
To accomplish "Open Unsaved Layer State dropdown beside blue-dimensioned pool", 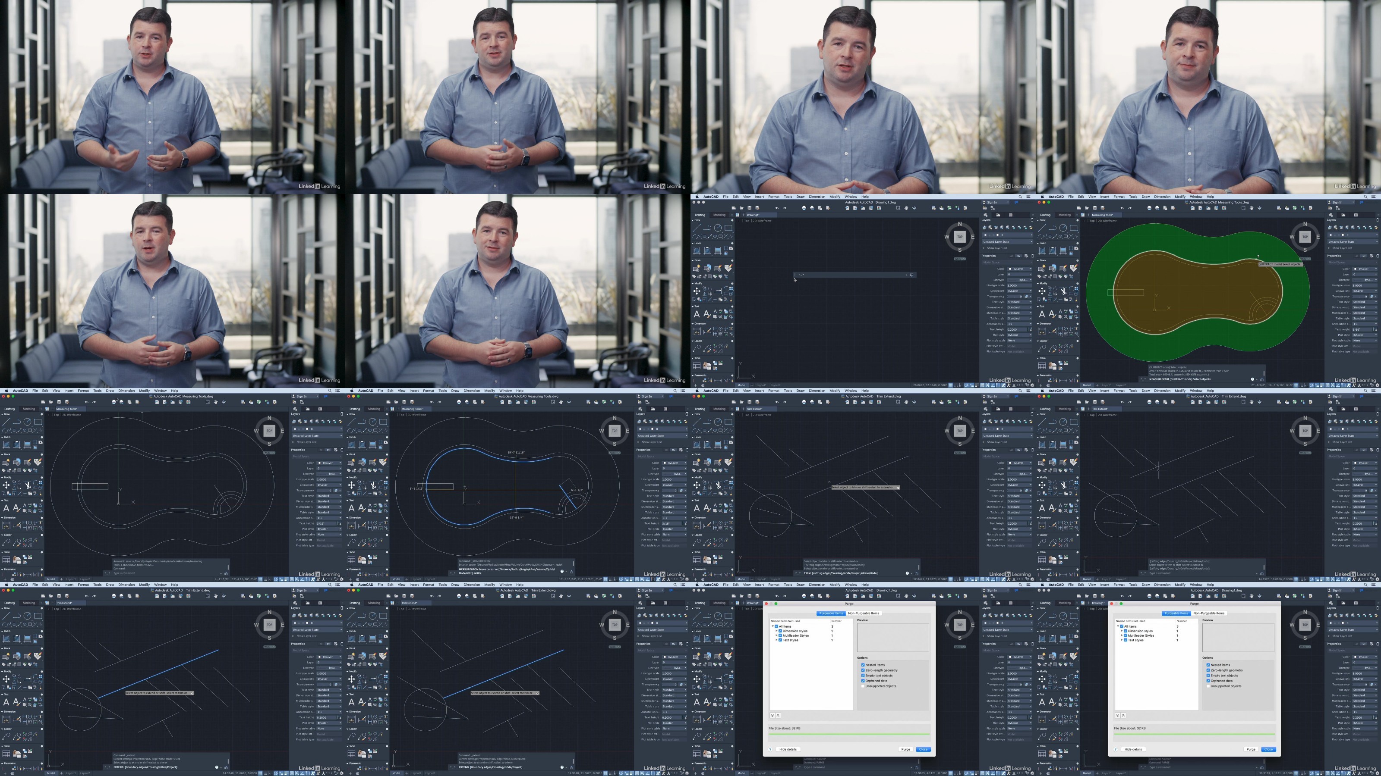I will (662, 435).
